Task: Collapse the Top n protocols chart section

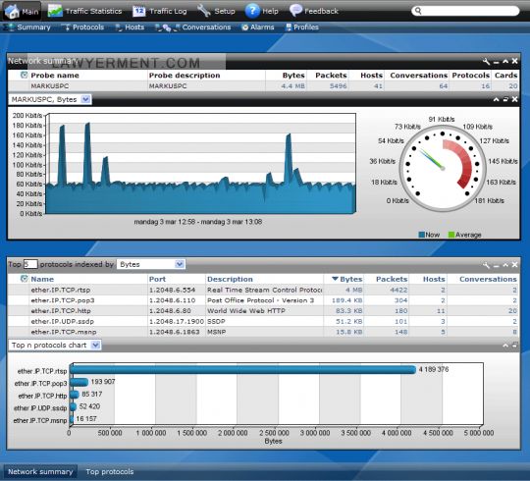Action: tap(505, 346)
